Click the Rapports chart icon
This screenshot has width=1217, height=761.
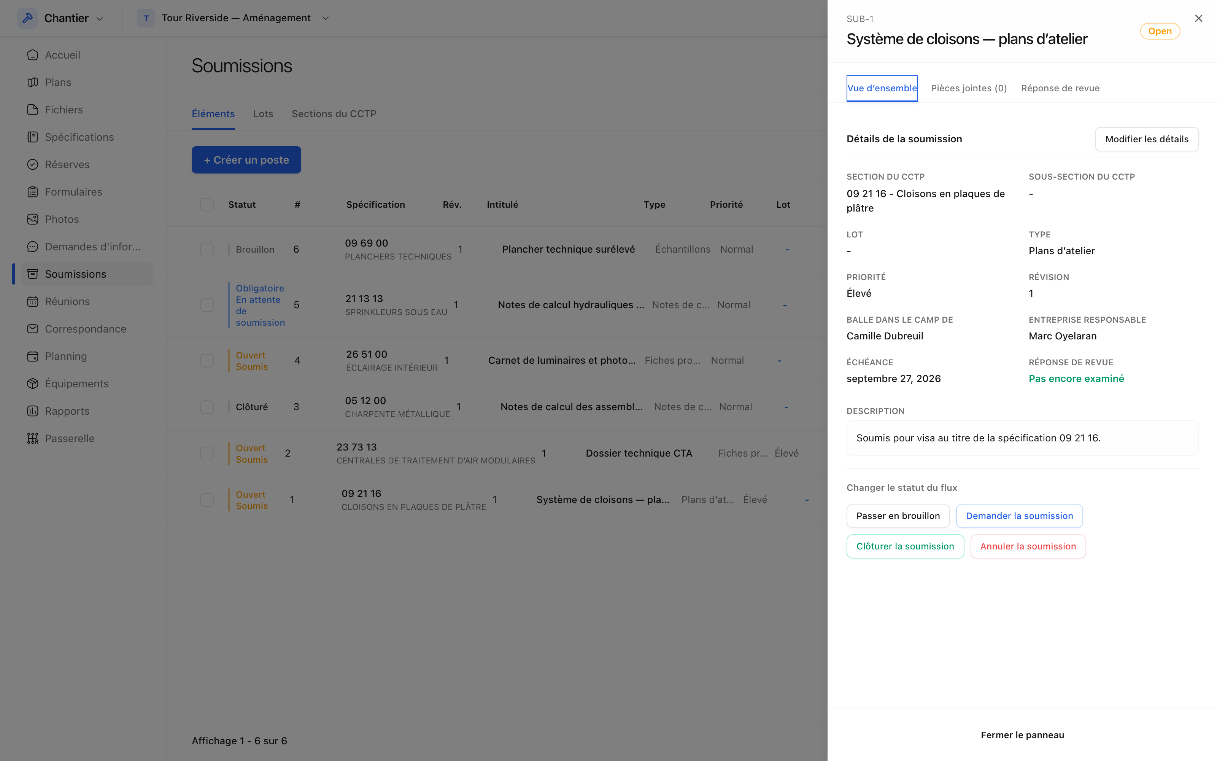click(x=33, y=411)
